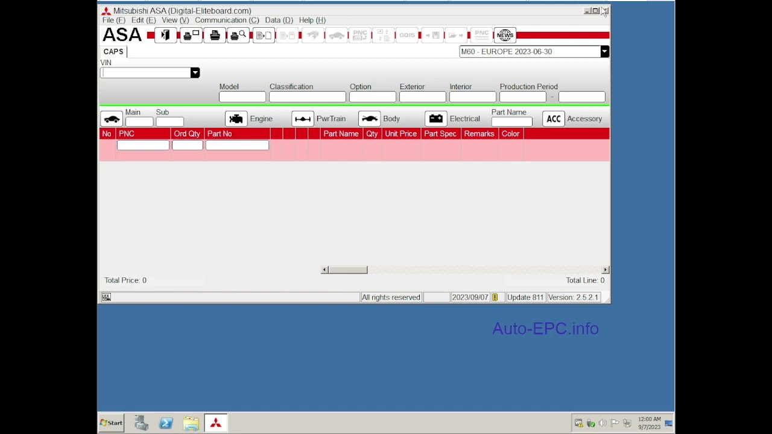Click the greyed PNC search toolbar icon
The image size is (772, 434).
[360, 35]
